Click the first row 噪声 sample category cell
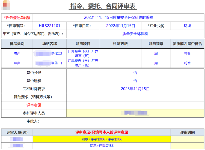 click(x=17, y=53)
